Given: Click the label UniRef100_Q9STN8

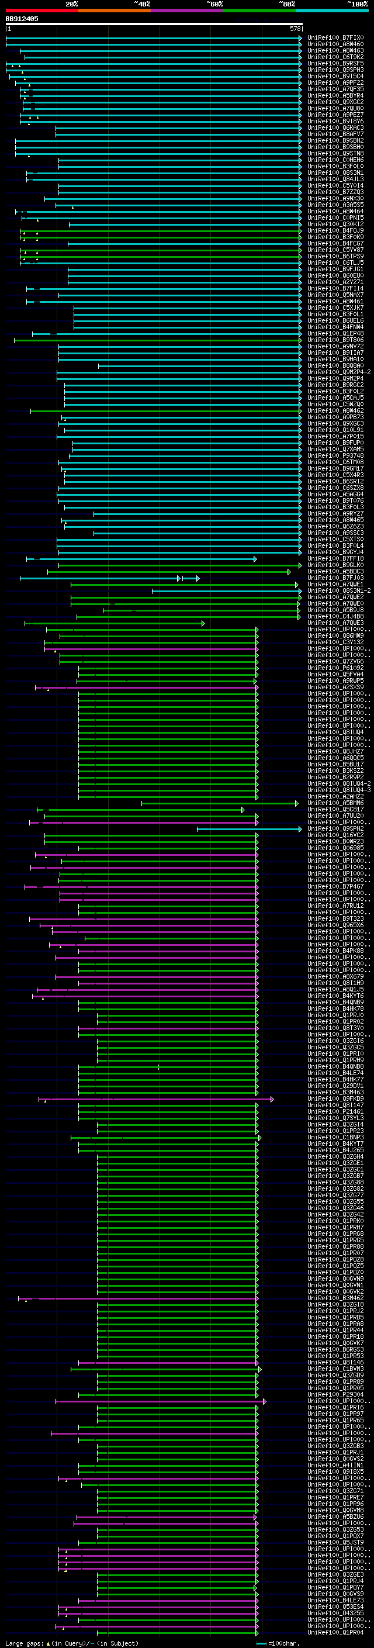Looking at the screenshot, I should (335, 154).
